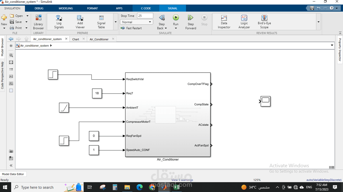This screenshot has width=343, height=192.
Task: Click the Annotation text icon
Action: 11,76
